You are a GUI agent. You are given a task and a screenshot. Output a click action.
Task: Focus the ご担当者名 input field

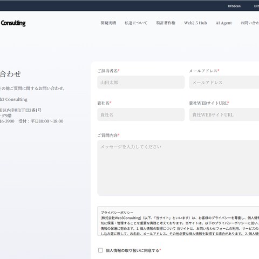click(141, 82)
